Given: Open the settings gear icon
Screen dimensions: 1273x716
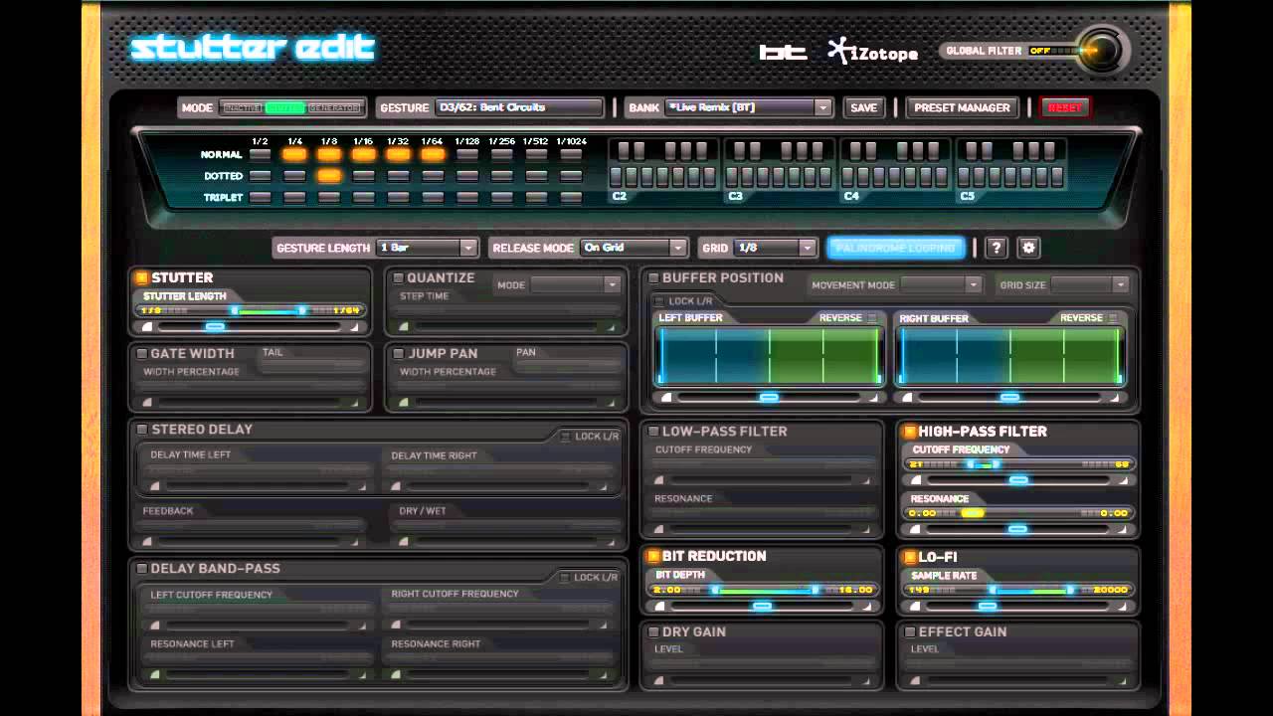Looking at the screenshot, I should click(1028, 248).
